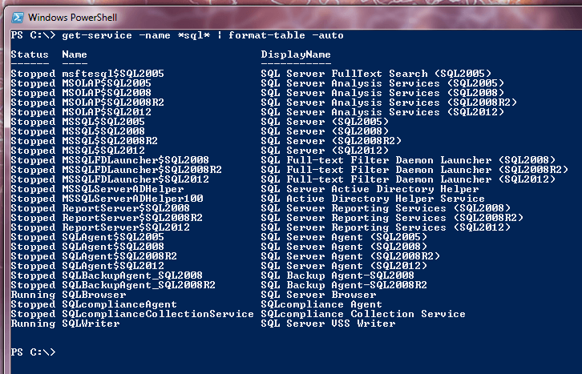Click the Windows PowerShell title bar icon

pyautogui.click(x=18, y=18)
